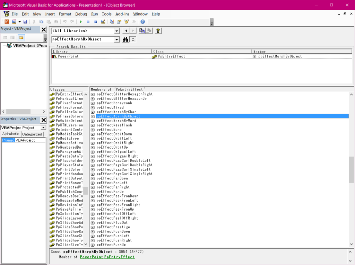The image size is (355, 265).
Task: Switch to the Alphabetic properties tab
Action: click(x=11, y=134)
